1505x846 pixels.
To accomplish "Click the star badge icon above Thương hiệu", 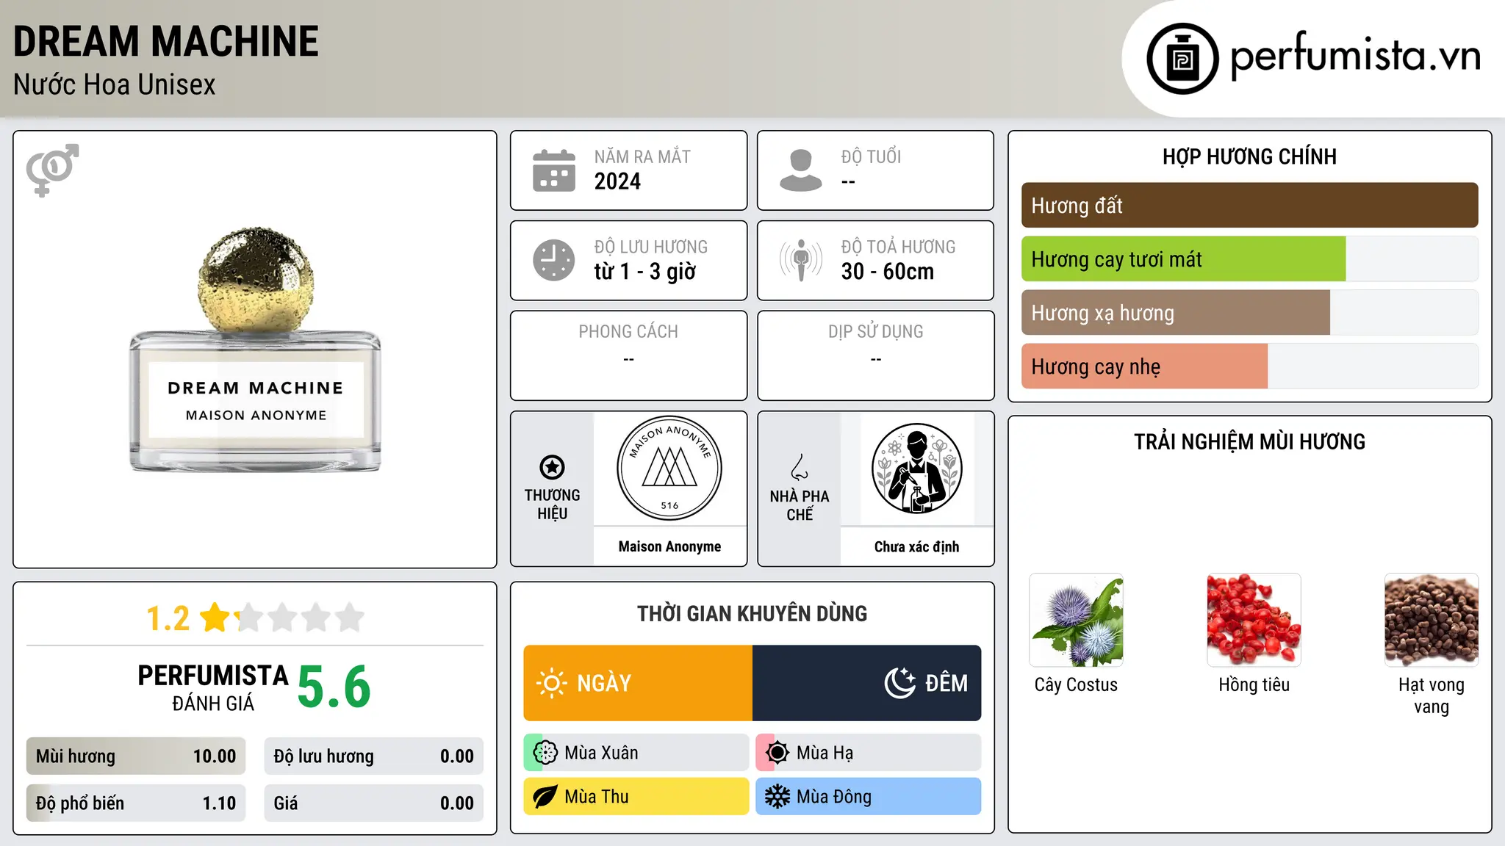I will click(x=552, y=467).
